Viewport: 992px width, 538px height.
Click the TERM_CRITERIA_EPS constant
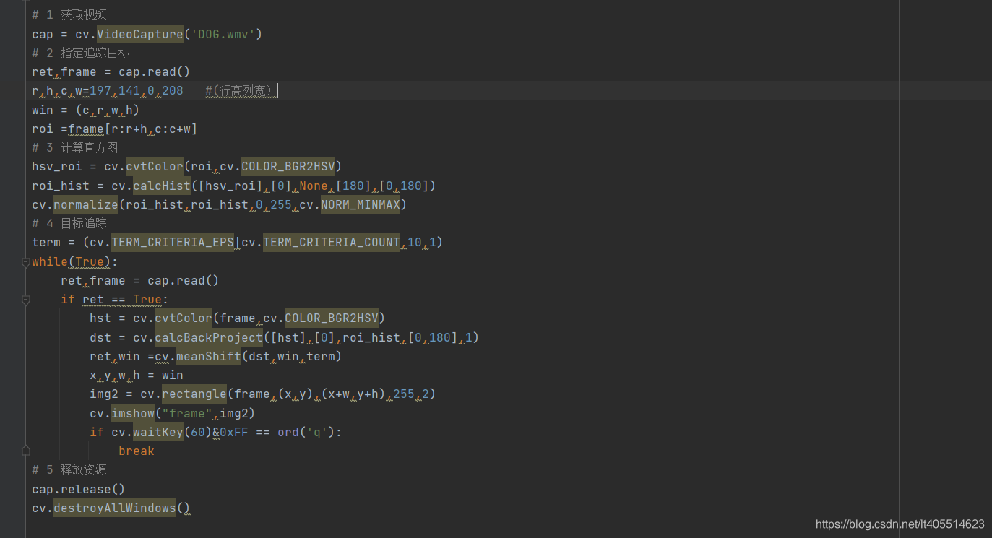173,242
